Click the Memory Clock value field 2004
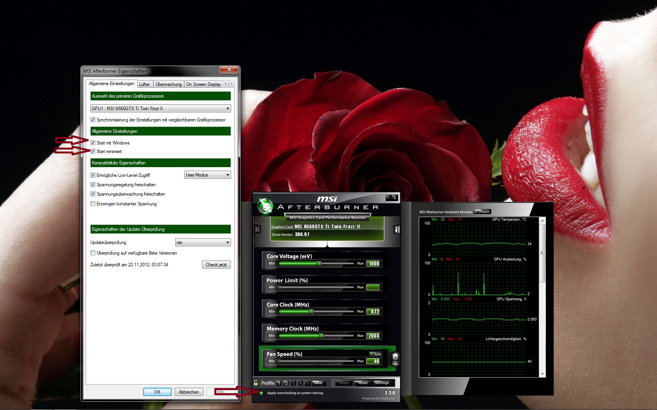657x410 pixels. click(373, 336)
